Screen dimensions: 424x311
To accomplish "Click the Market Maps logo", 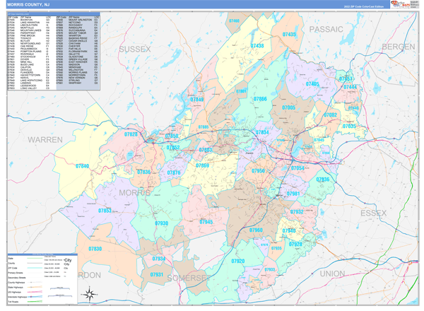I will point(403,6).
